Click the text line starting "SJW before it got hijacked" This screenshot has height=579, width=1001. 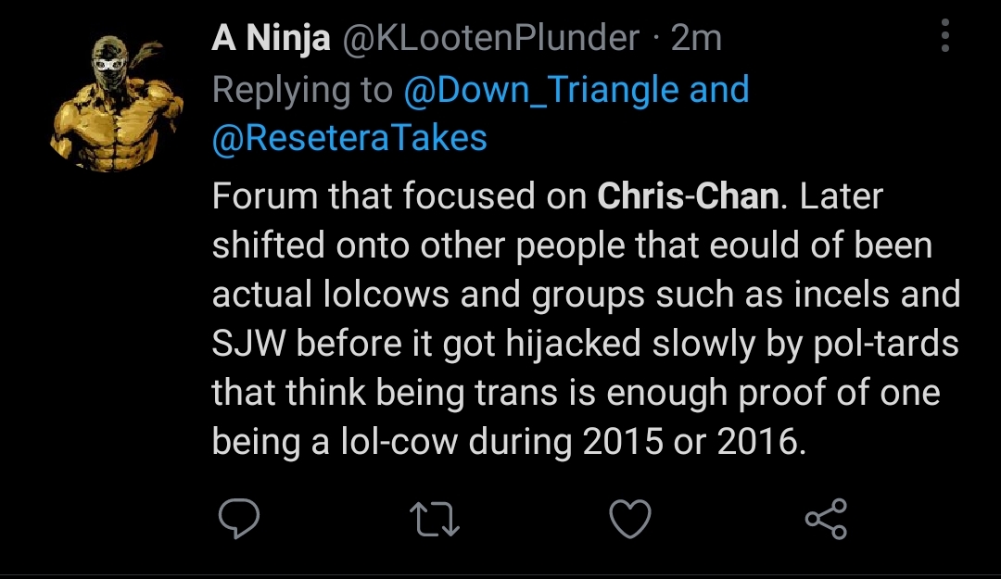pos(585,344)
